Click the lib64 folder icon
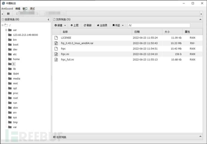 [x=10, y=74]
